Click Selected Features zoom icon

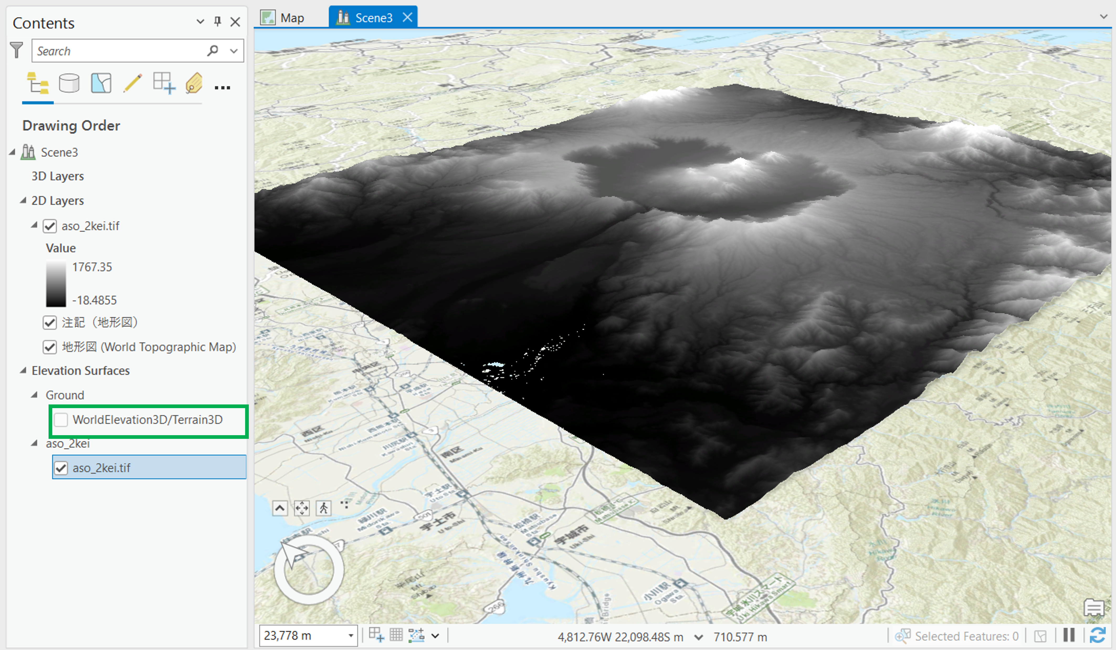click(903, 636)
